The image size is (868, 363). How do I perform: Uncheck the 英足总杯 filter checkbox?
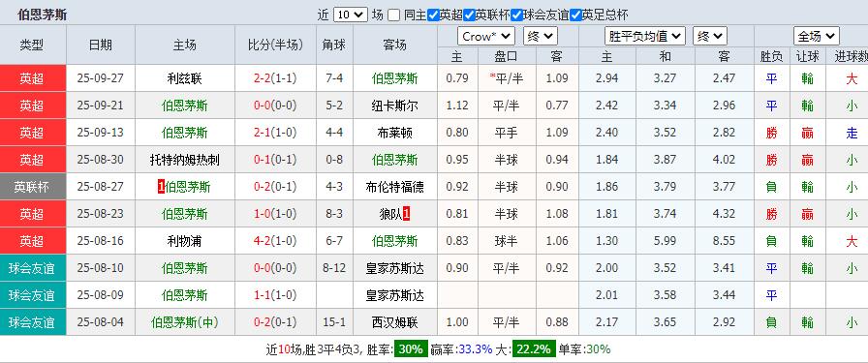575,15
